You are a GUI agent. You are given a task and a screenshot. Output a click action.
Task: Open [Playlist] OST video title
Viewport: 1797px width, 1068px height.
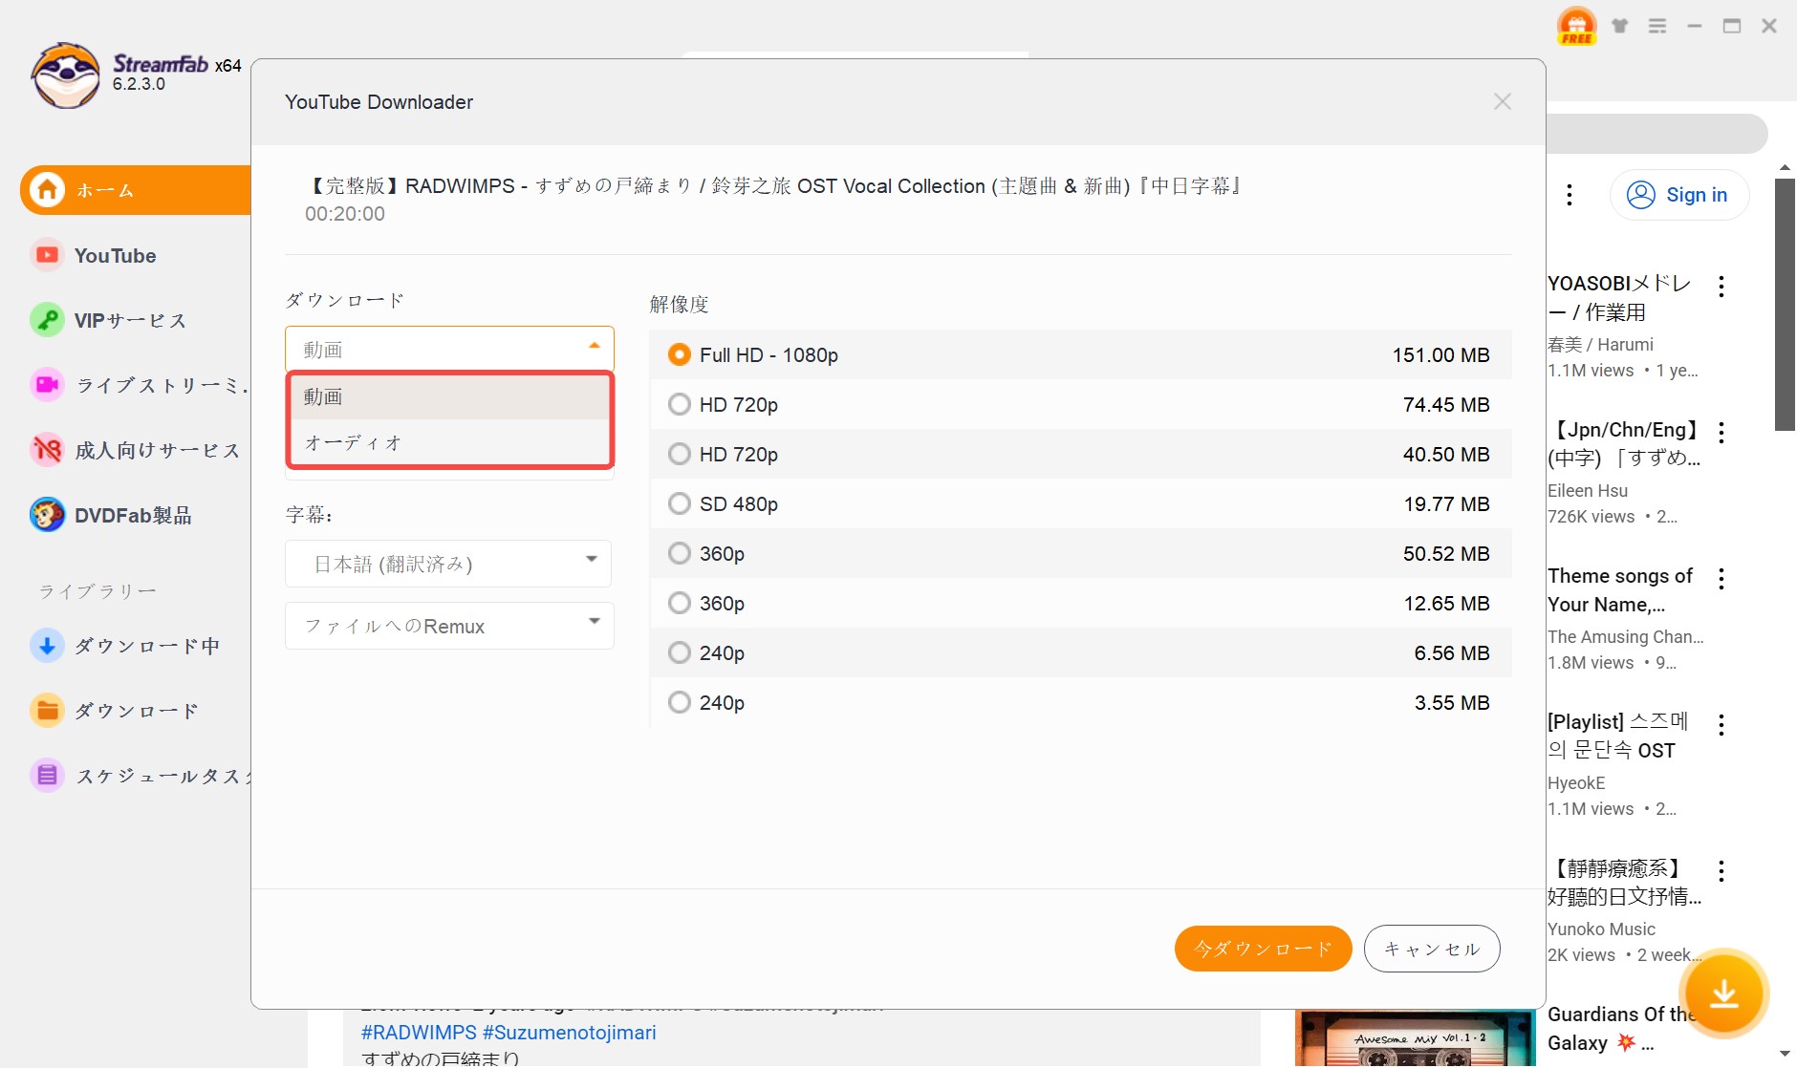tap(1618, 737)
